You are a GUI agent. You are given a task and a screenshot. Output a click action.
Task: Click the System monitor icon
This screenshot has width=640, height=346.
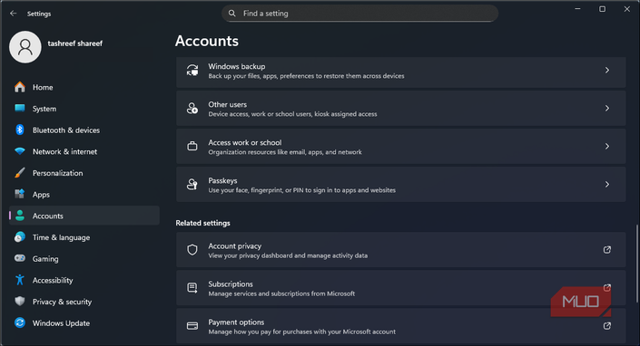coord(20,109)
